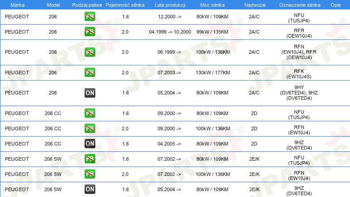The width and height of the screenshot is (350, 197).
Task: Click the Marka column header
Action: coord(17,5)
